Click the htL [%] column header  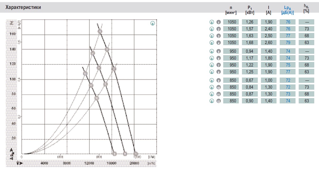coord(306,8)
